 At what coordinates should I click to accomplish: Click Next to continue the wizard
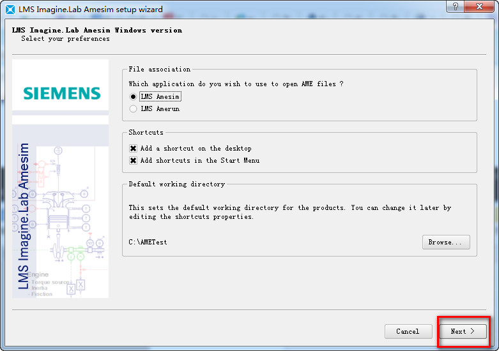pos(463,331)
